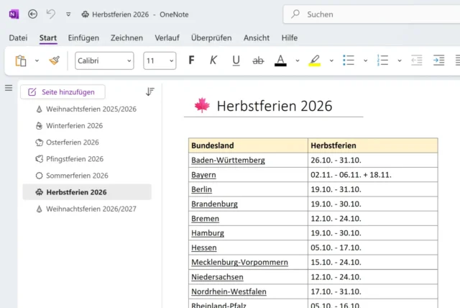Open the Calibri font name dropdown
460x308 pixels.
point(104,60)
